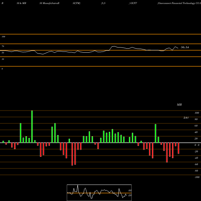Select the "SI(TM)" header label

click(x=76, y=3)
